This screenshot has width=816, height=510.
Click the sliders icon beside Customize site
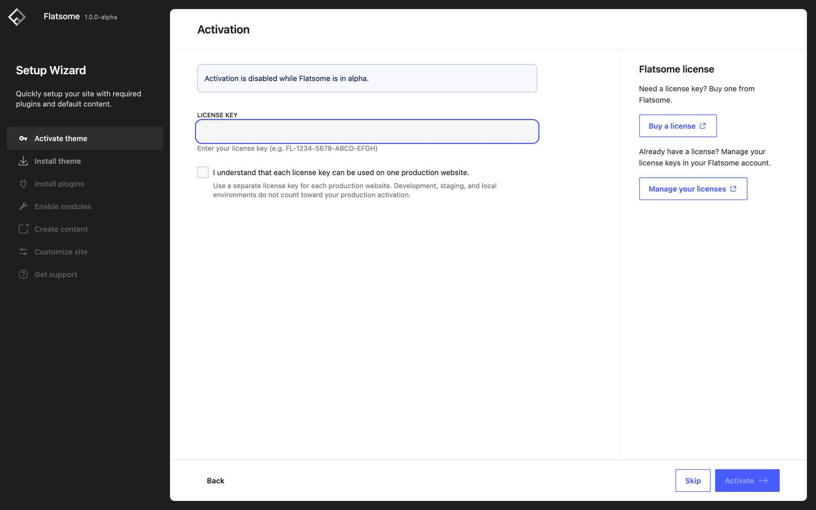[23, 252]
